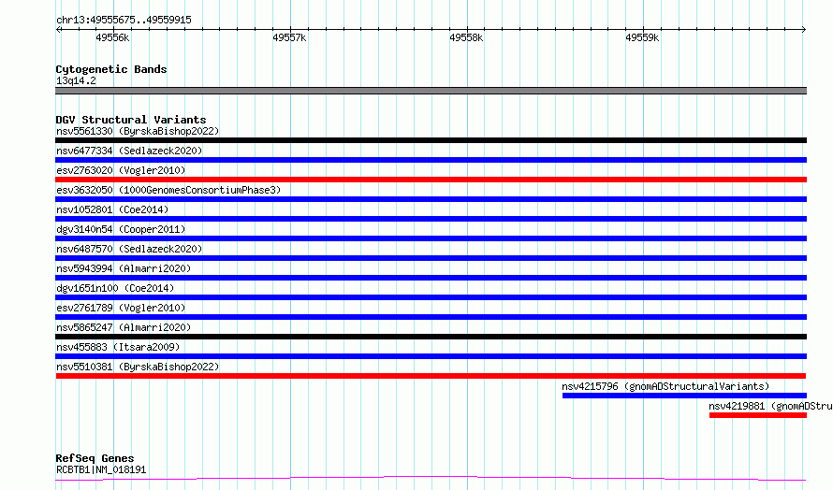This screenshot has height=490, width=833.
Task: Click the 49558k ruler position
Action: [x=466, y=37]
